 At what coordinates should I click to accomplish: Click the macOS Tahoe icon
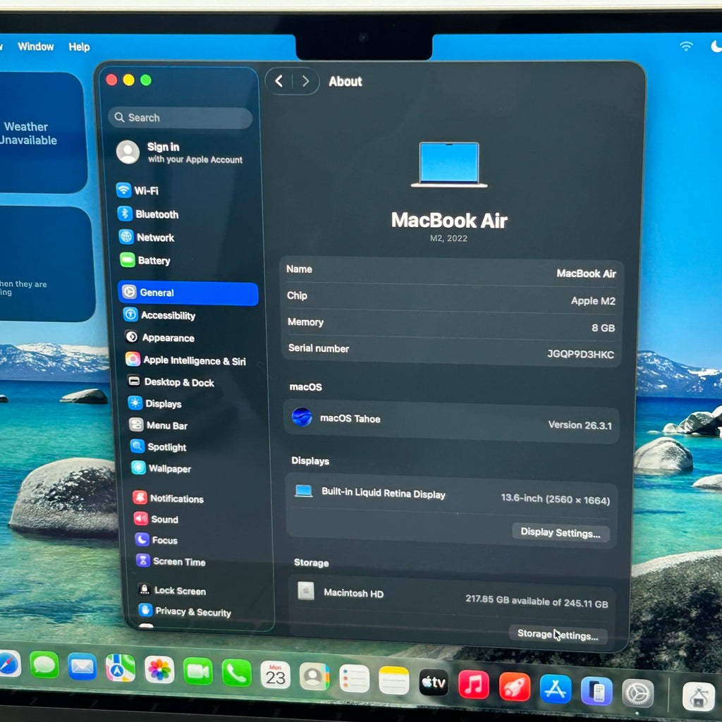pyautogui.click(x=302, y=417)
